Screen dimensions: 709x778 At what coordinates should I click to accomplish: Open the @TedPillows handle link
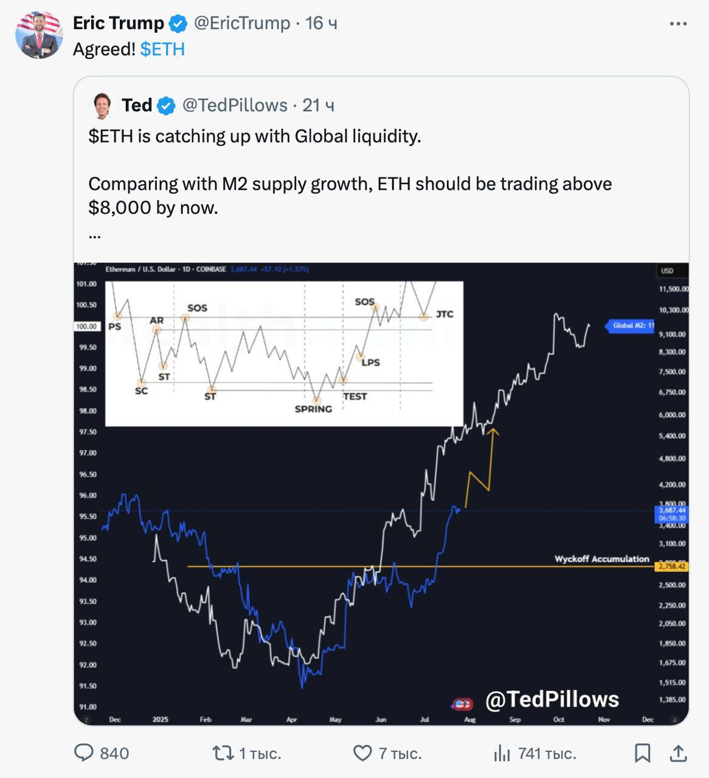pos(235,105)
